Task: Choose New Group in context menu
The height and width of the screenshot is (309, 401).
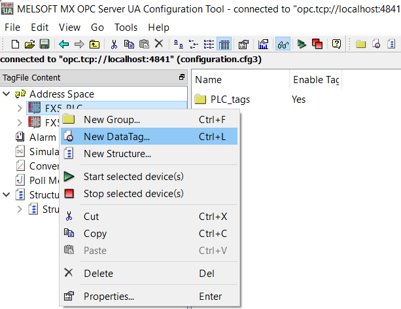Action: (x=149, y=120)
